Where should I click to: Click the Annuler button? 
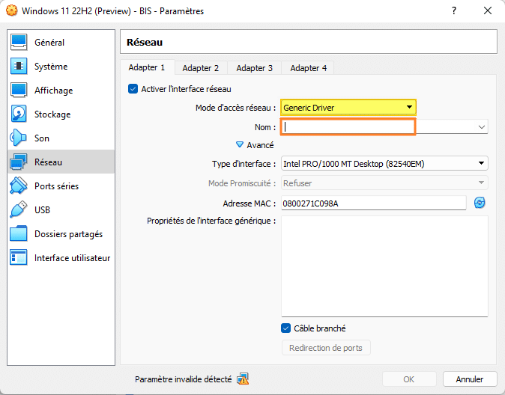(469, 379)
